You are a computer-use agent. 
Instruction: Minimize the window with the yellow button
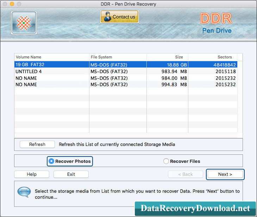coord(12,4)
